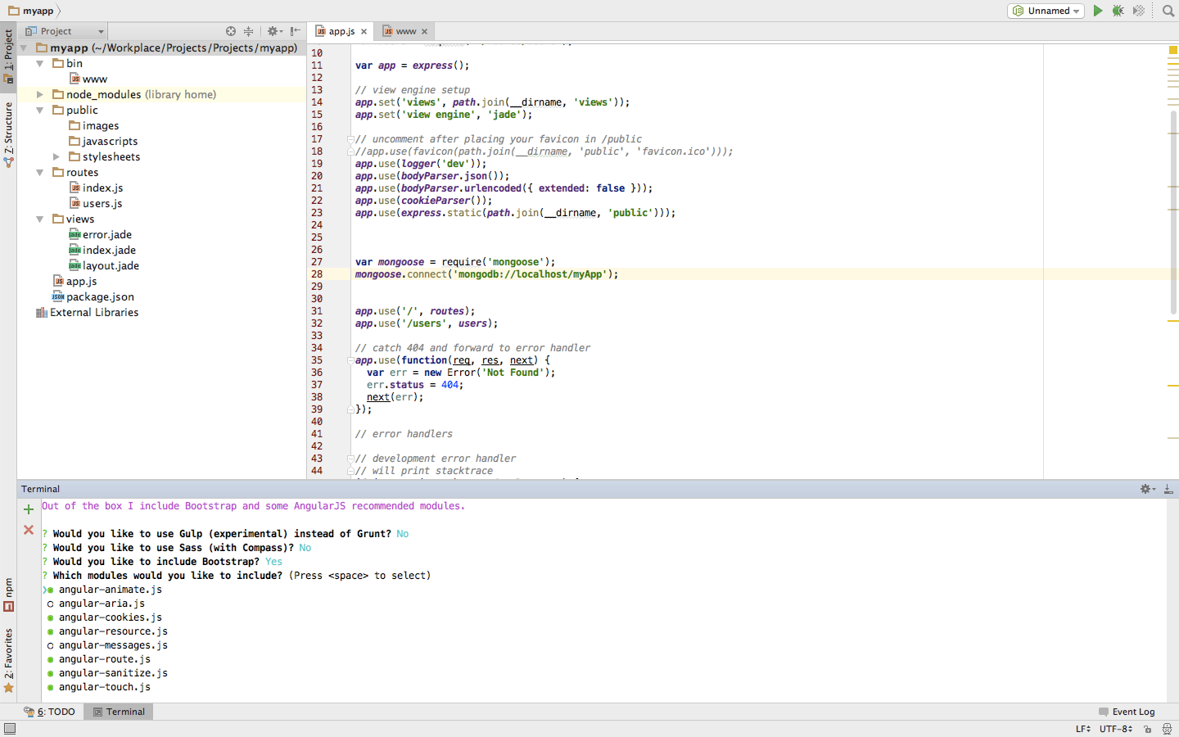The height and width of the screenshot is (737, 1179).
Task: Expand the stylesheets folder
Action: [x=56, y=157]
